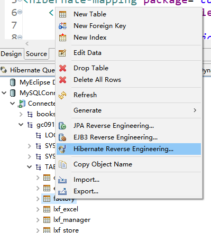Choose New Foreign Key menu entry
Screen dimensions: 211x233
click(x=129, y=26)
